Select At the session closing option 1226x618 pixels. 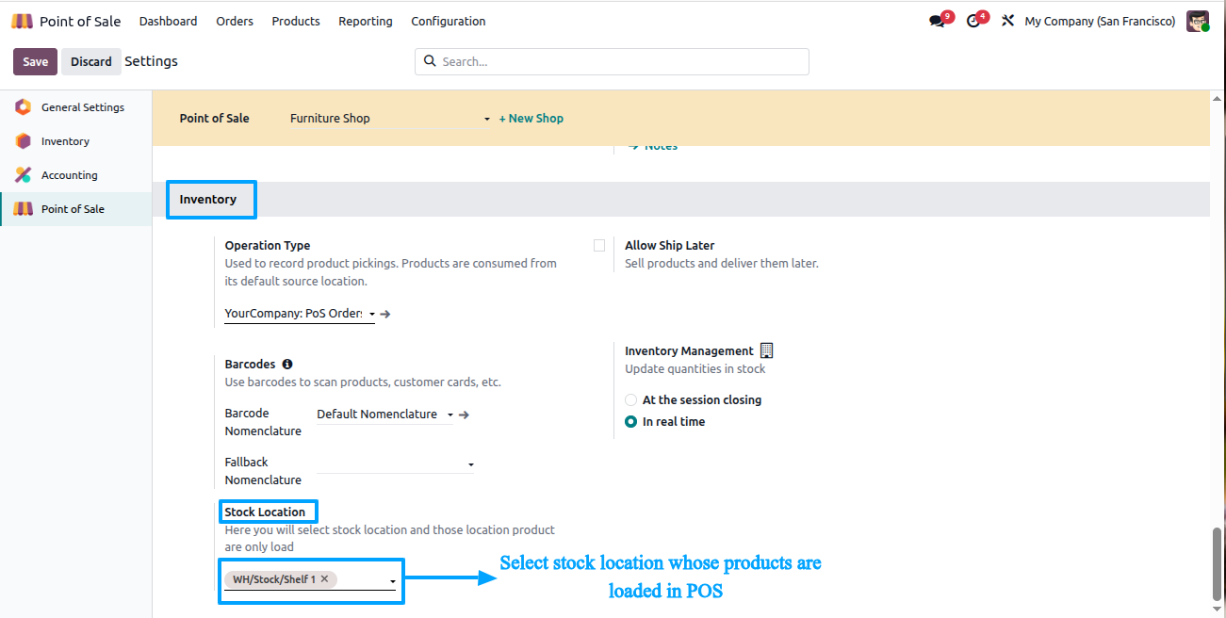631,400
